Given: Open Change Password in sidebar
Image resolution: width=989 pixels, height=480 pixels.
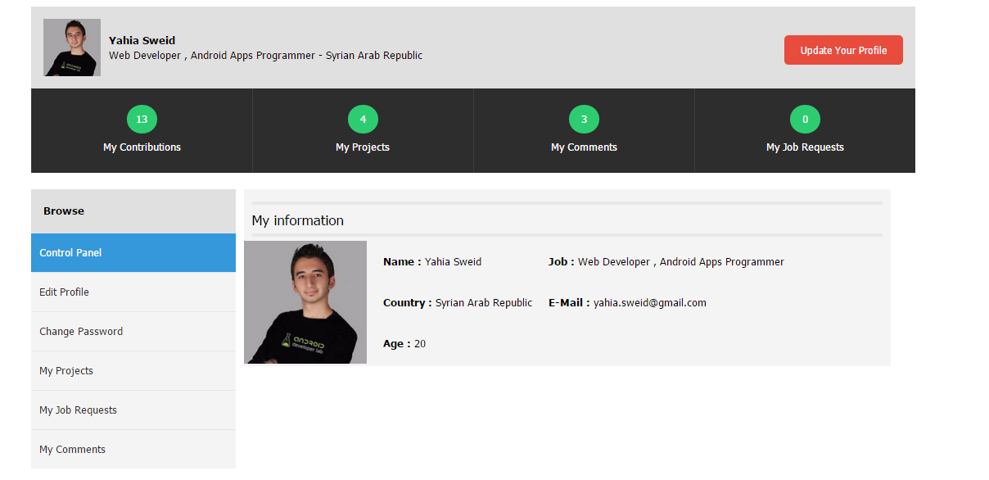Looking at the screenshot, I should pos(133,331).
